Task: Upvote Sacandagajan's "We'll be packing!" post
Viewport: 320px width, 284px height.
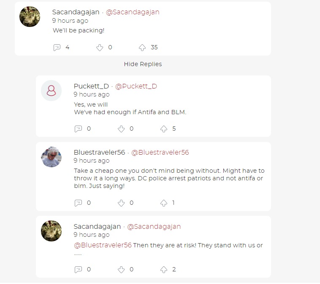Action: pyautogui.click(x=142, y=48)
